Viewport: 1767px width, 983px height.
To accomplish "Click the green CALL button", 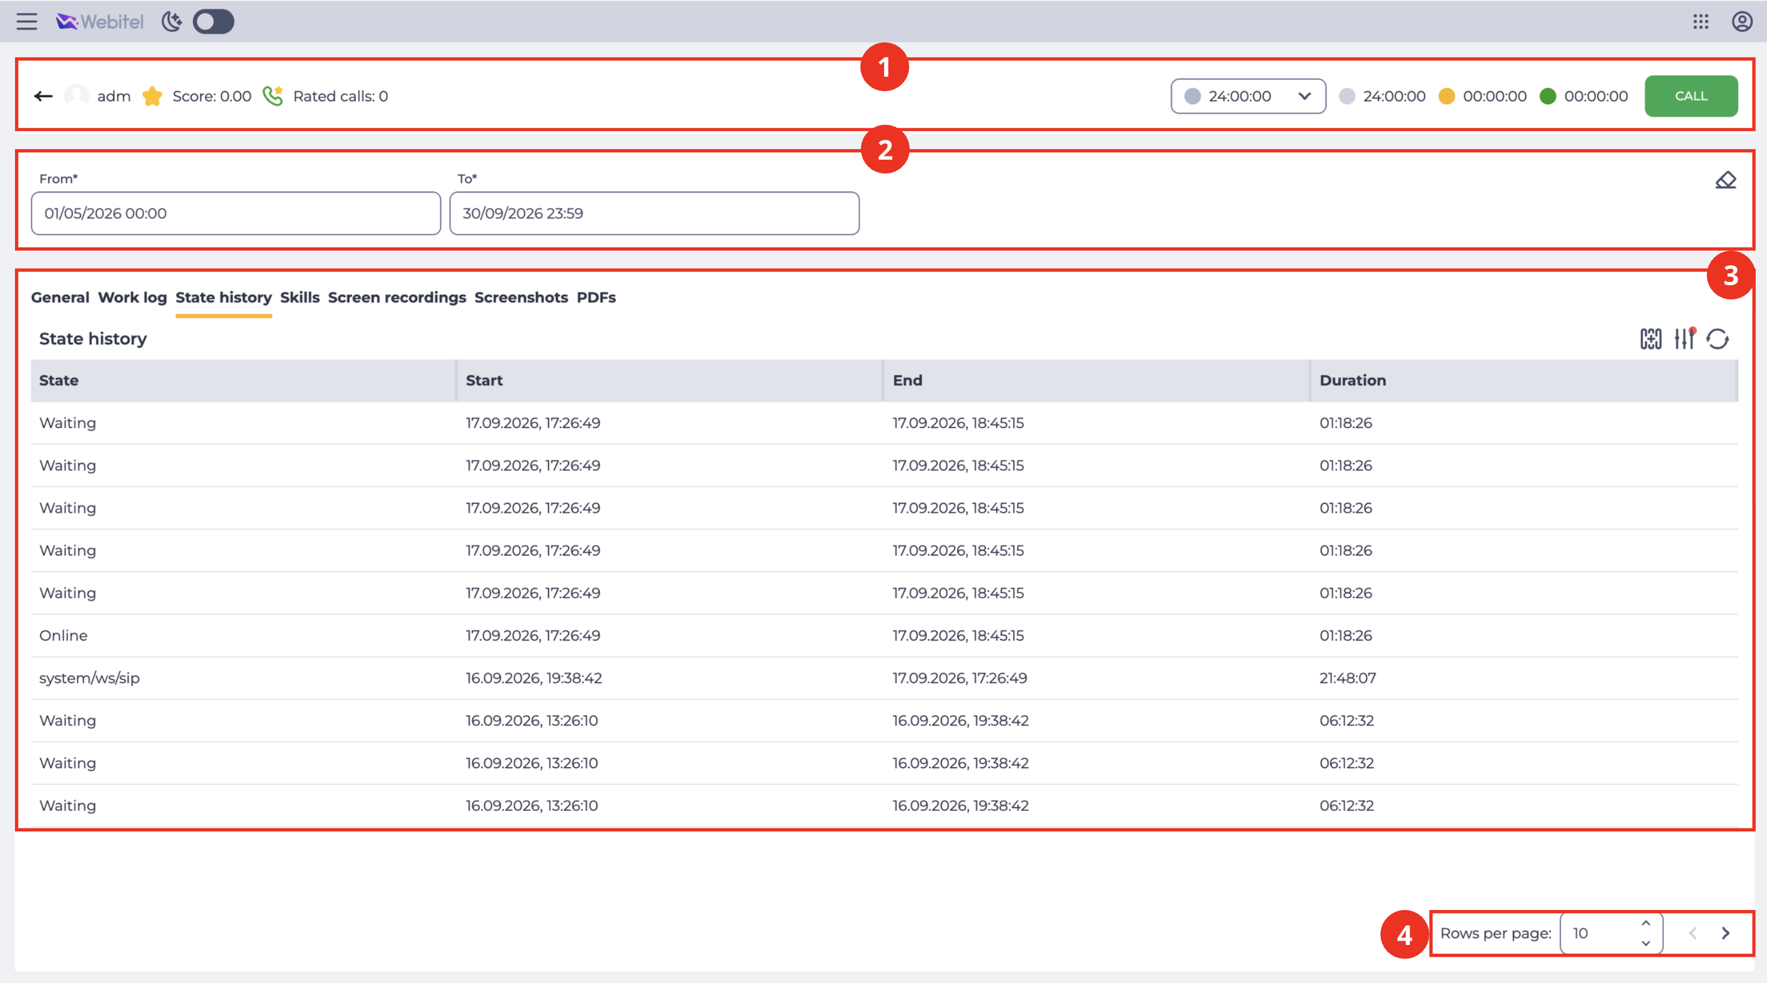I will click(1691, 96).
